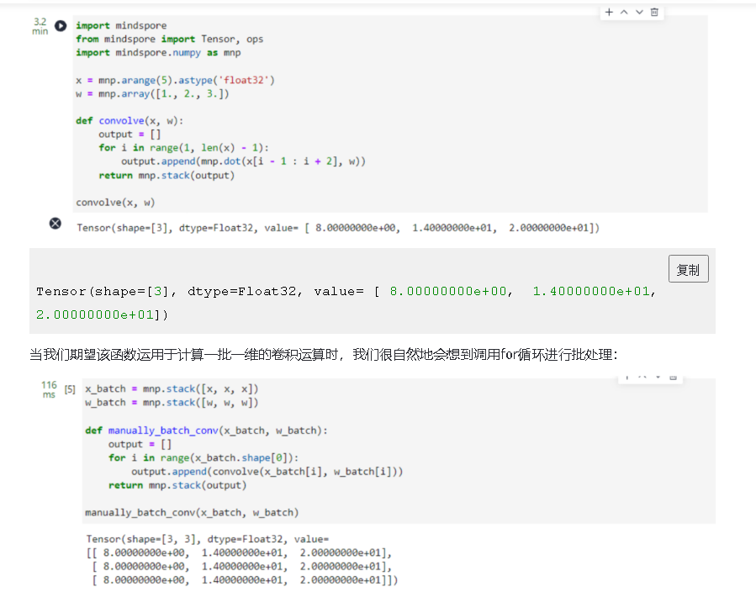The height and width of the screenshot is (592, 756).
Task: Click the 'def convolve(x, w):' line
Action: [x=129, y=121]
